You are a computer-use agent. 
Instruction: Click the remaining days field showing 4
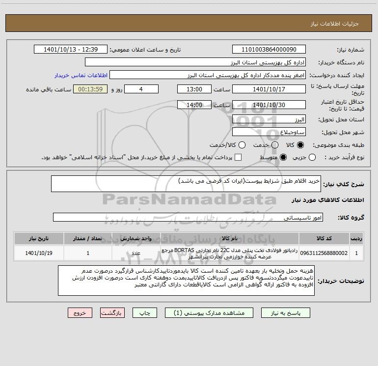(x=141, y=89)
